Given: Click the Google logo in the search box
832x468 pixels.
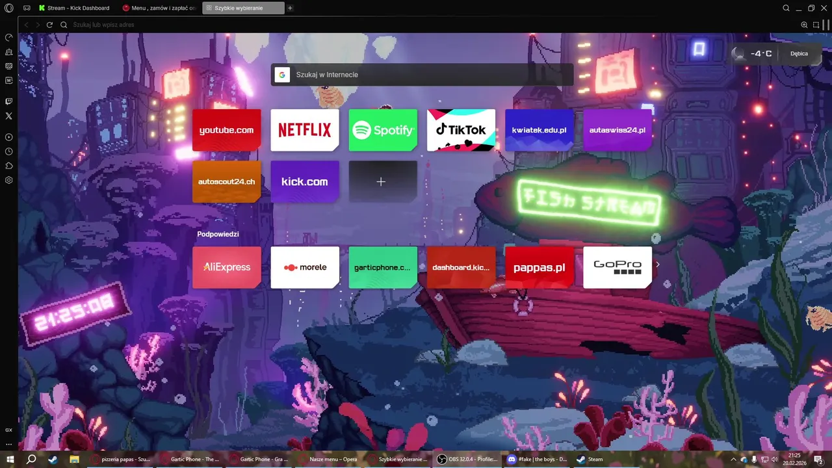Looking at the screenshot, I should pyautogui.click(x=282, y=75).
